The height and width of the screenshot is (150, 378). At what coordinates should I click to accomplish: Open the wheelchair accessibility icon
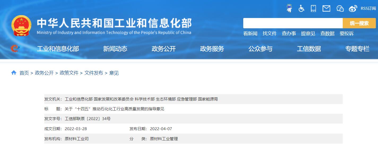[301, 8]
